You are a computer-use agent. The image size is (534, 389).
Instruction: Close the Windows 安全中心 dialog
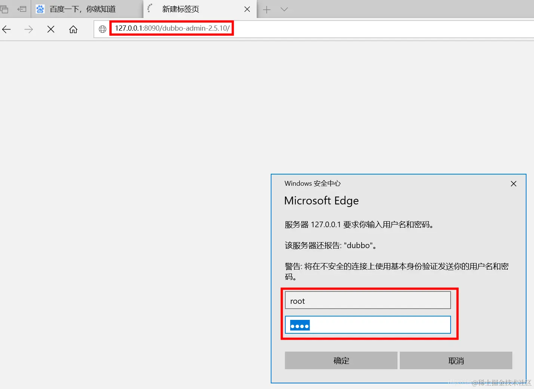[x=513, y=183]
